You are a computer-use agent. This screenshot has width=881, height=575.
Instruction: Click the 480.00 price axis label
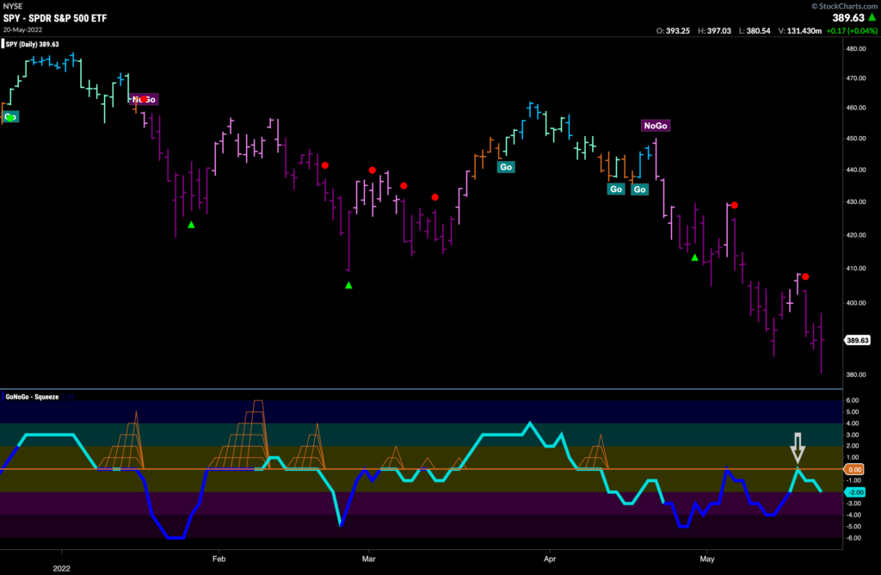856,49
